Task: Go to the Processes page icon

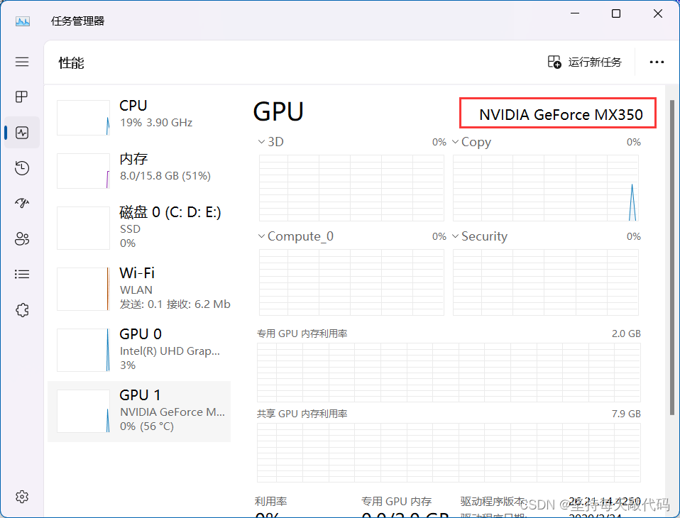Action: (22, 97)
